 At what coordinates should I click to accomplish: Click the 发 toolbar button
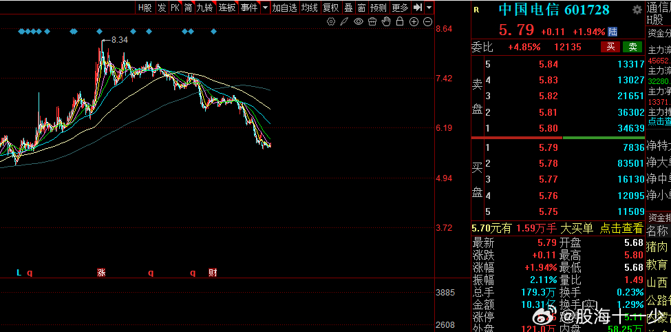pyautogui.click(x=162, y=8)
